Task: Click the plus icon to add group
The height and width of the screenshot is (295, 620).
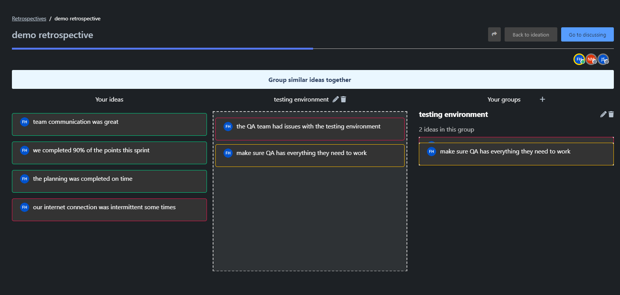Action: tap(542, 99)
